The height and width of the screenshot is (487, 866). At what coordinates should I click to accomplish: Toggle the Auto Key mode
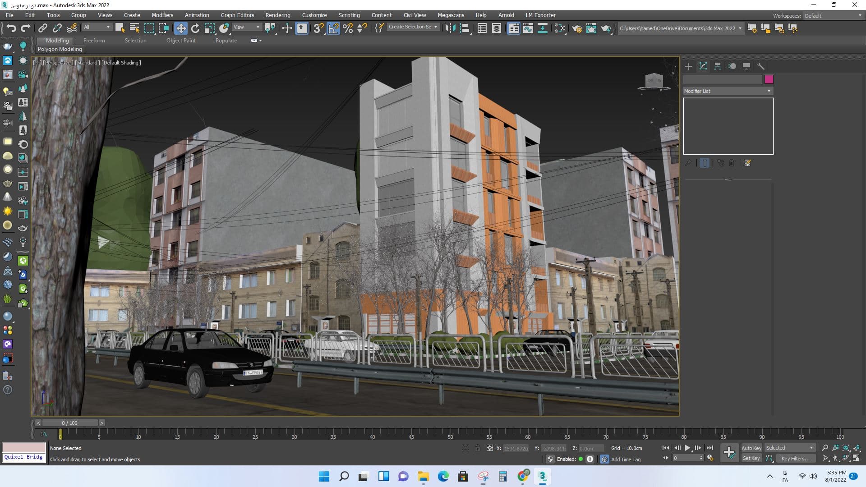[x=751, y=448]
